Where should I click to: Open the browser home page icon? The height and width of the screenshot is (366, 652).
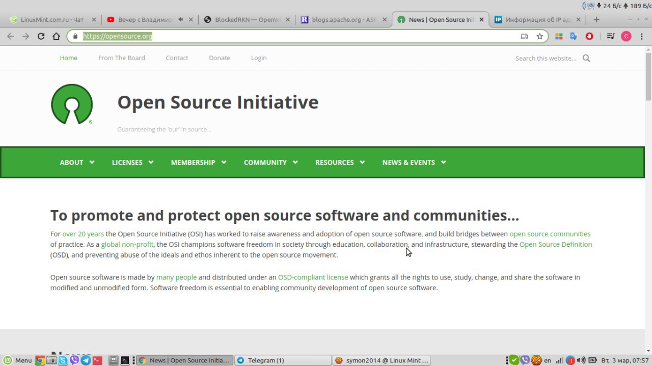pos(57,36)
